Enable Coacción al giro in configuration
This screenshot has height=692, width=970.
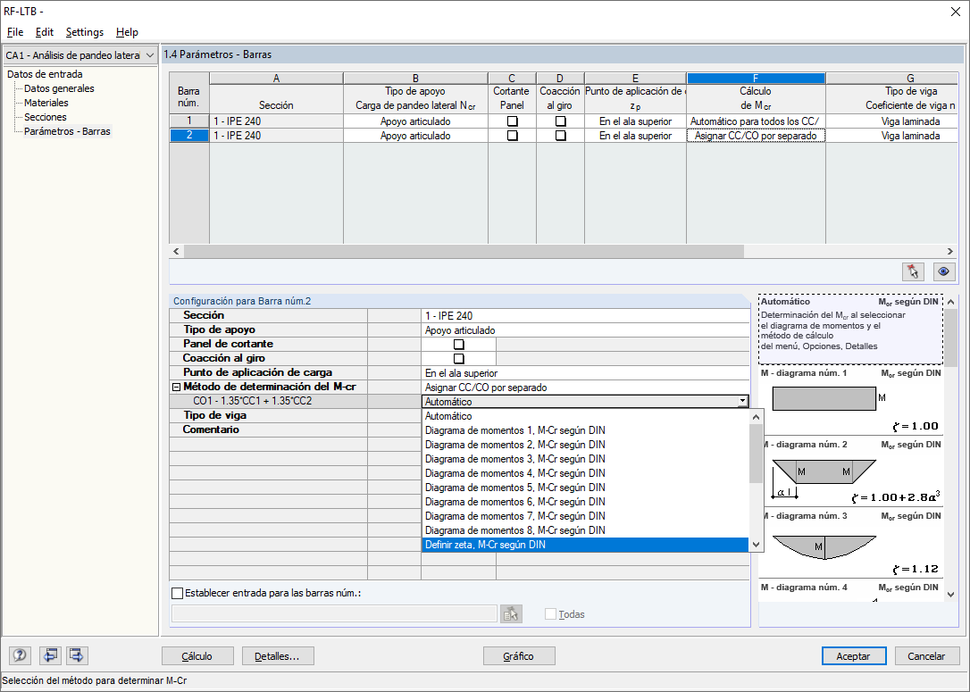[459, 359]
